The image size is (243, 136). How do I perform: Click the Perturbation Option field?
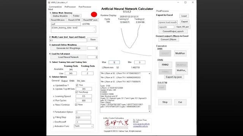83,112
